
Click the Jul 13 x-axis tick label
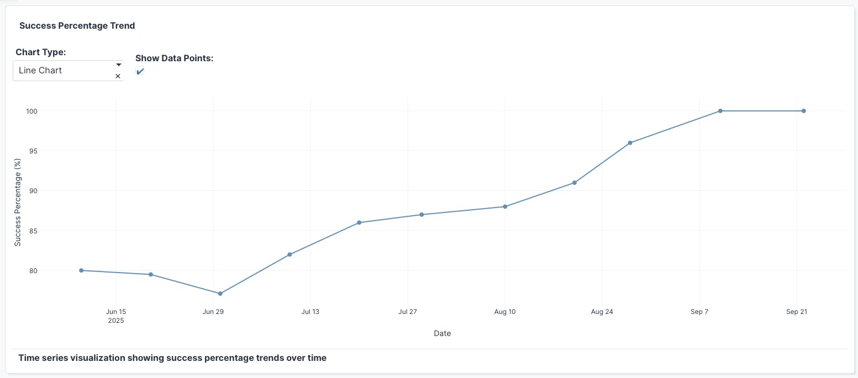310,312
